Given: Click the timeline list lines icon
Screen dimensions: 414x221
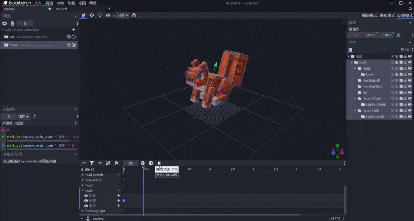Looking at the screenshot, I should (x=100, y=163).
